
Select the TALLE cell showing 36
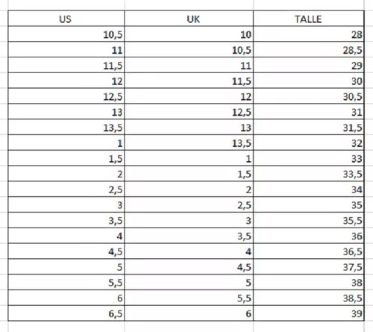[309, 236]
